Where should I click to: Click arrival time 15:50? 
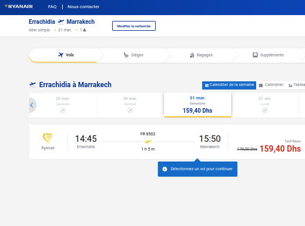[x=210, y=139]
